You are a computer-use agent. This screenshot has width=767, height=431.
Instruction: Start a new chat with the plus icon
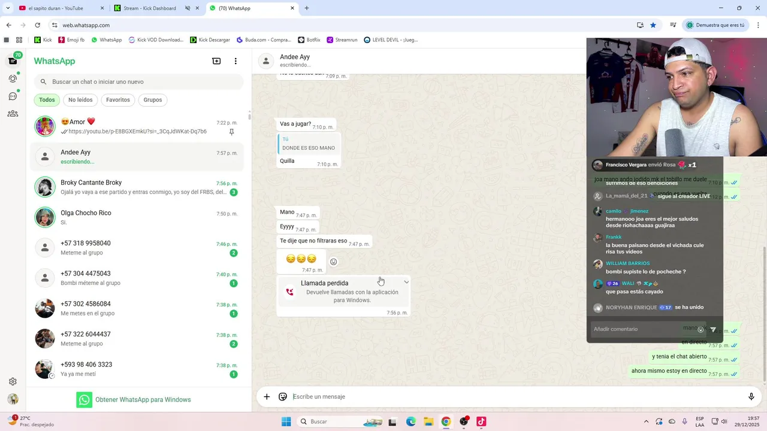216,61
